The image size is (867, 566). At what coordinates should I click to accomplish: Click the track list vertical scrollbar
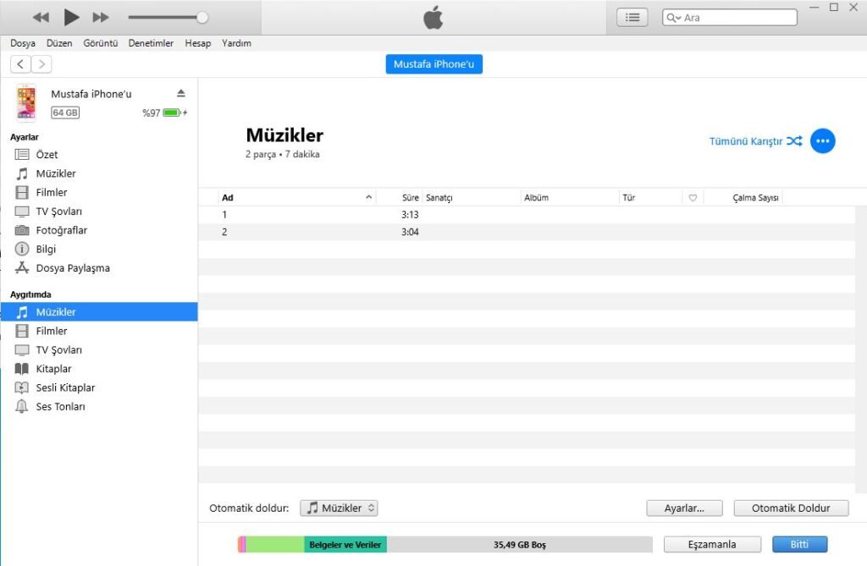[x=860, y=349]
